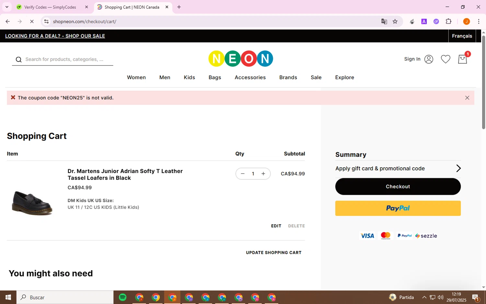The height and width of the screenshot is (304, 486).
Task: Open the Kids menu
Action: 189,77
